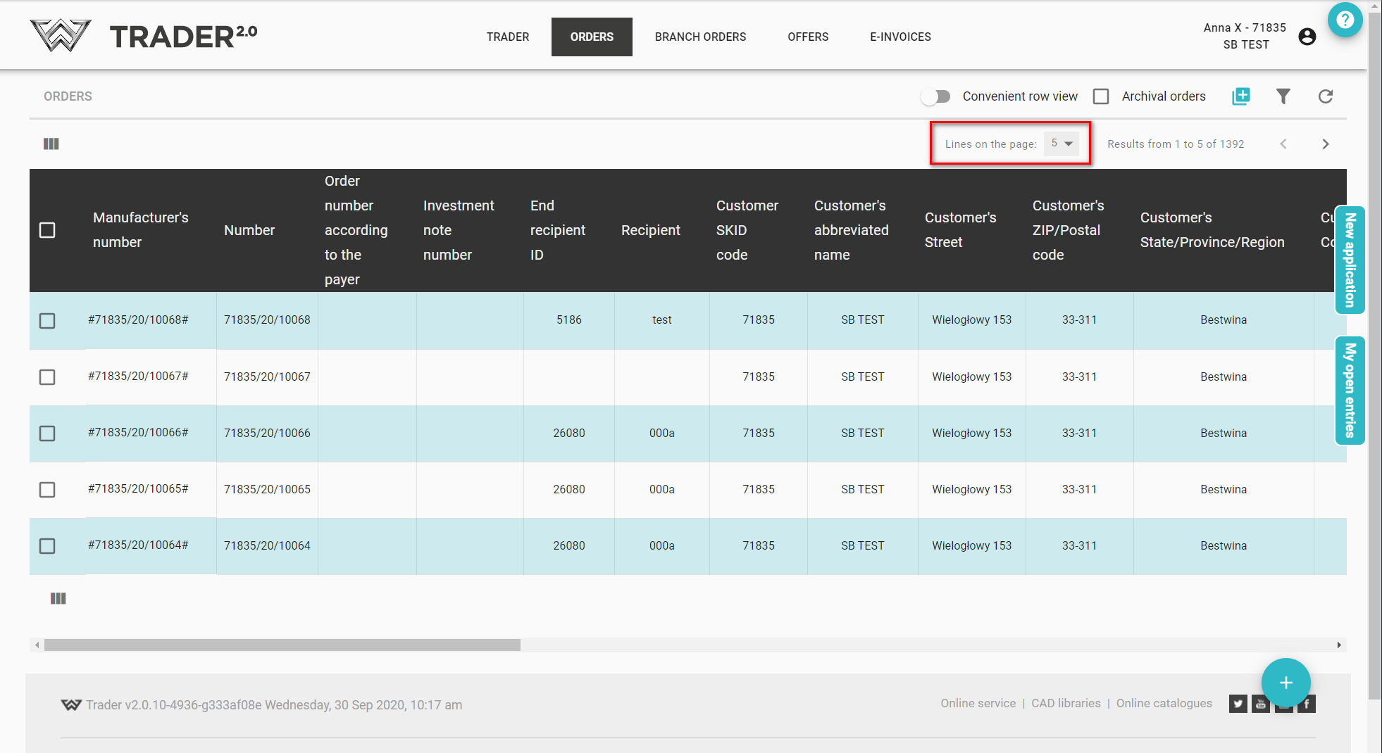This screenshot has width=1382, height=753.
Task: Open the Online catalogues link
Action: pos(1164,703)
